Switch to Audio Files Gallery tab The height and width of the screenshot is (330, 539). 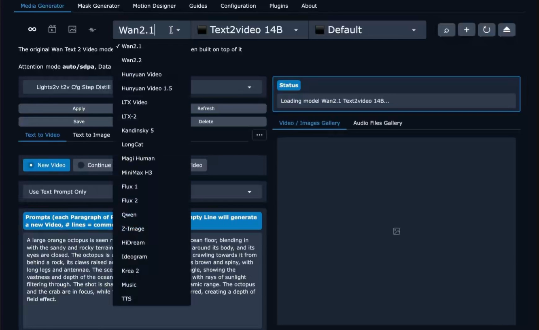point(378,123)
